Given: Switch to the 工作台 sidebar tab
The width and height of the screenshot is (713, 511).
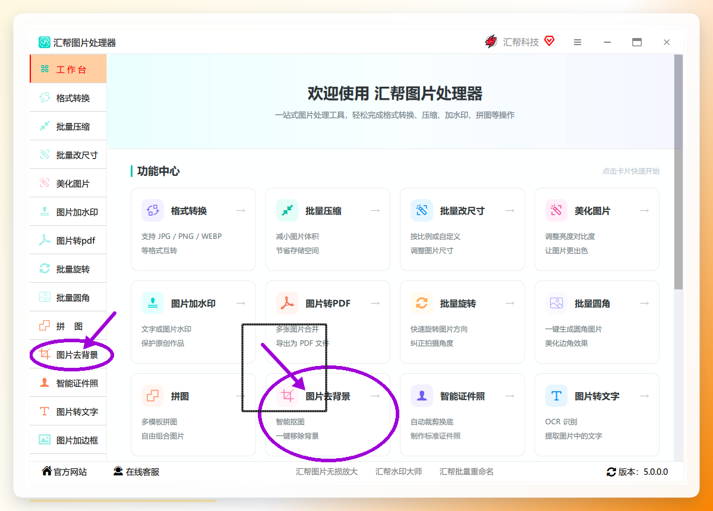Looking at the screenshot, I should pyautogui.click(x=68, y=69).
